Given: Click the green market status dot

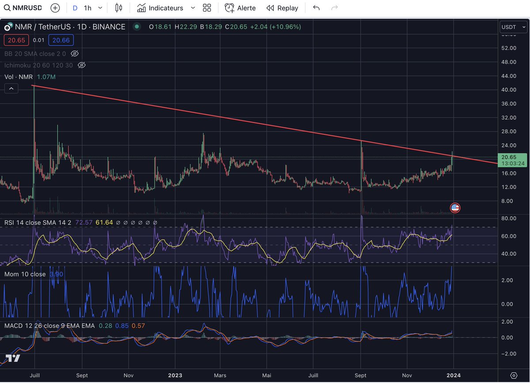Looking at the screenshot, I should point(137,27).
